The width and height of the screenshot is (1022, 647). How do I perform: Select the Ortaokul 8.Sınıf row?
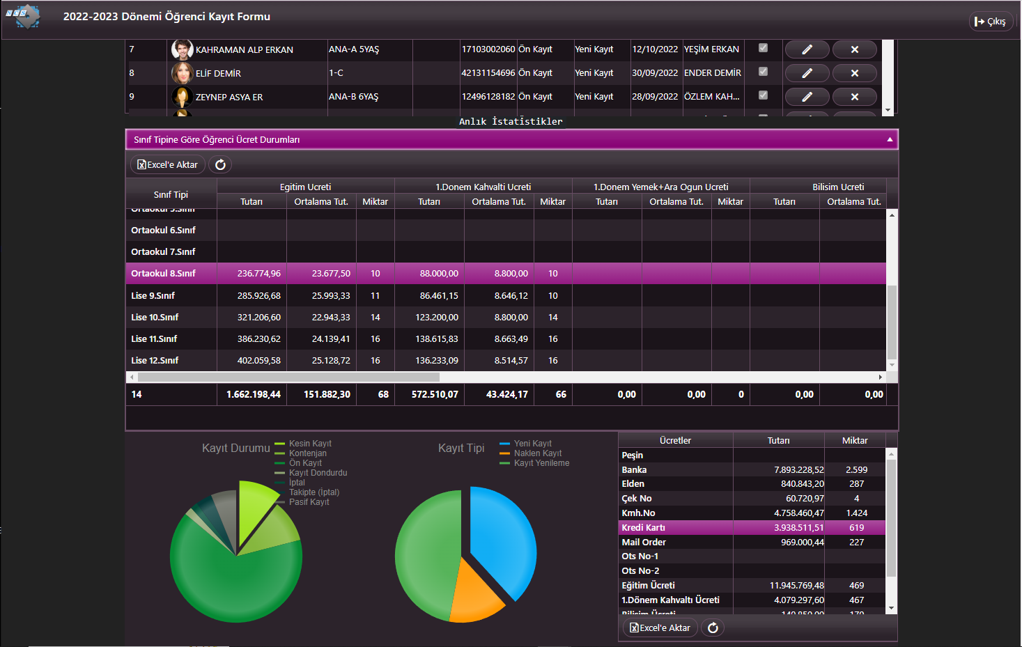tap(506, 274)
